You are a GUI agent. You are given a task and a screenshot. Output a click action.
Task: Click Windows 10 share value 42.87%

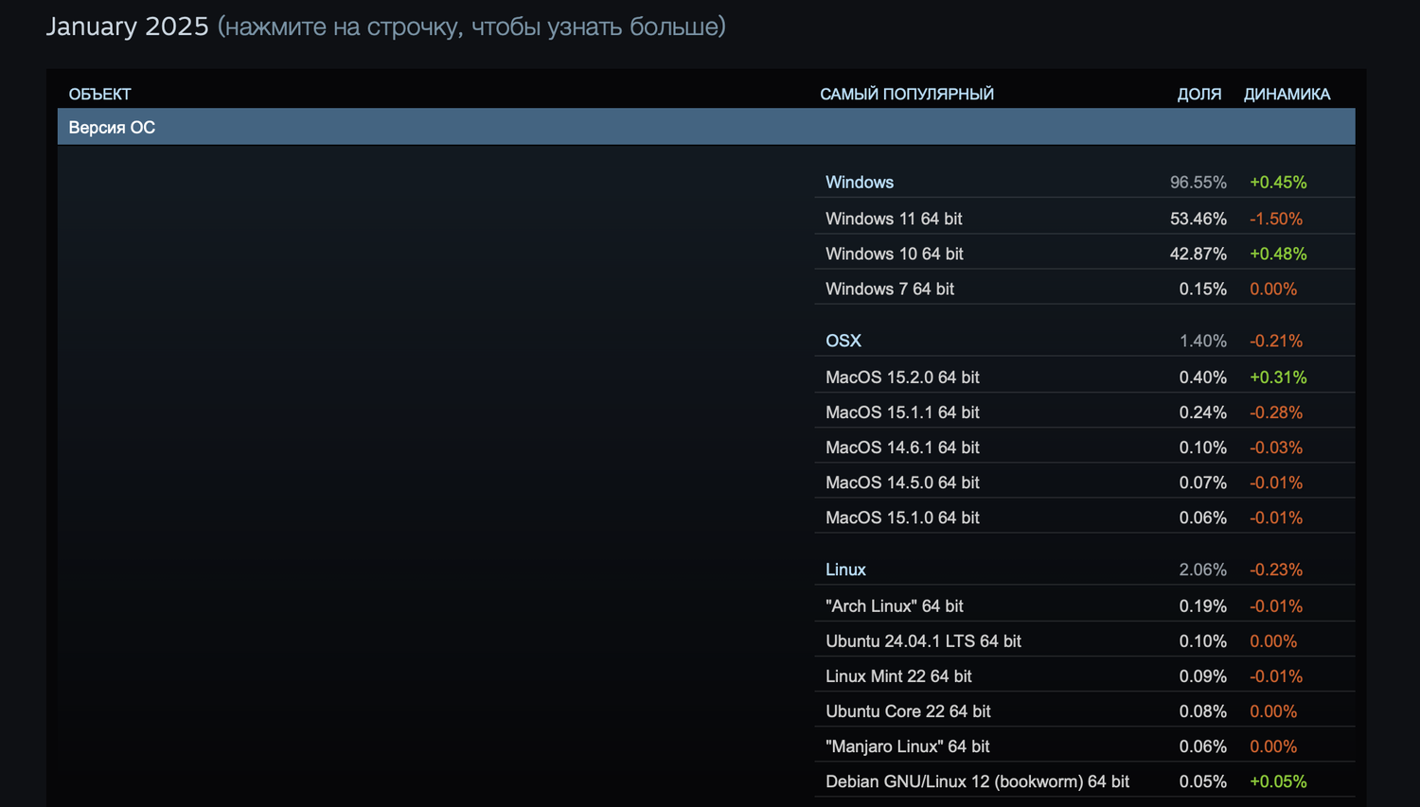(1198, 254)
